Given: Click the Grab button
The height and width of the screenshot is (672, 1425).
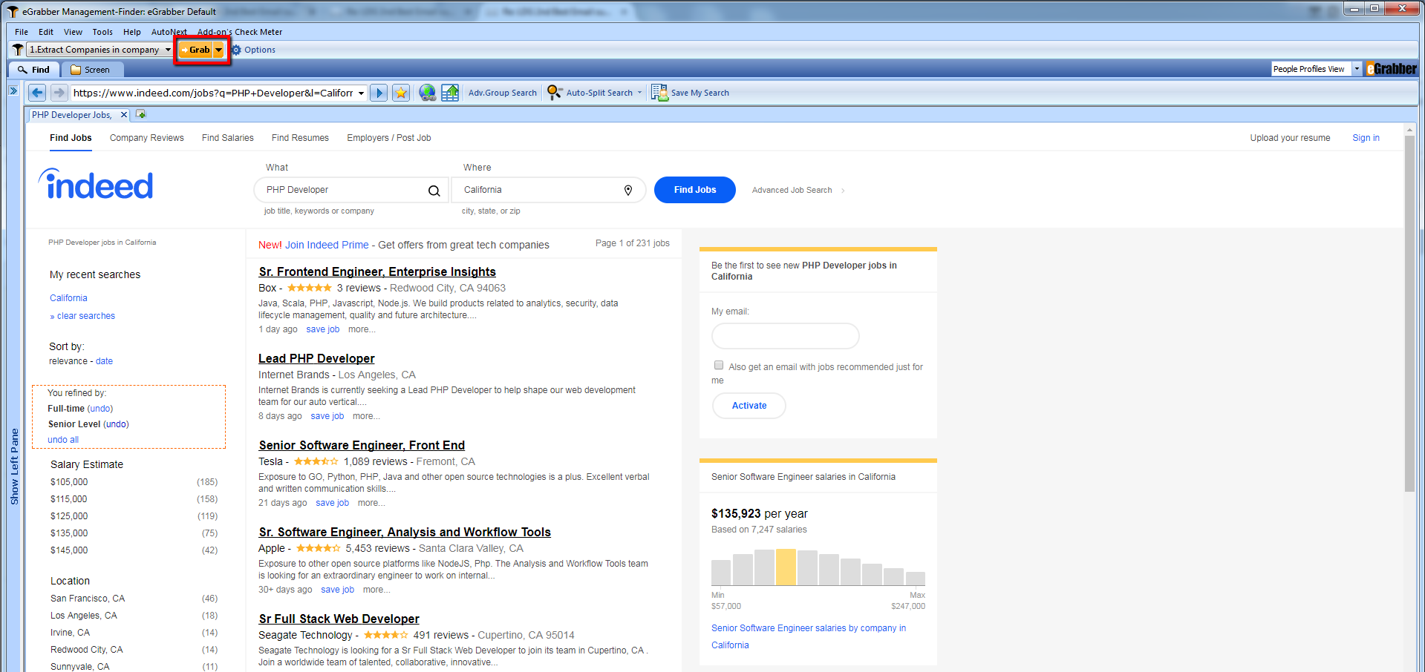Looking at the screenshot, I should pyautogui.click(x=195, y=50).
